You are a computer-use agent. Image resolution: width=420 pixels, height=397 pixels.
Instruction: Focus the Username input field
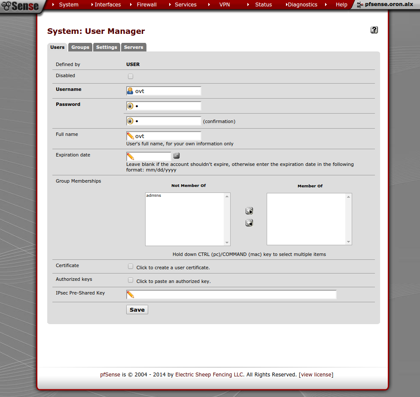164,91
